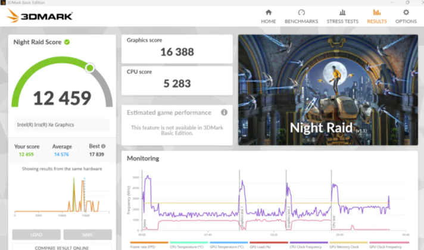Open estimated game performance info icon

click(x=224, y=112)
